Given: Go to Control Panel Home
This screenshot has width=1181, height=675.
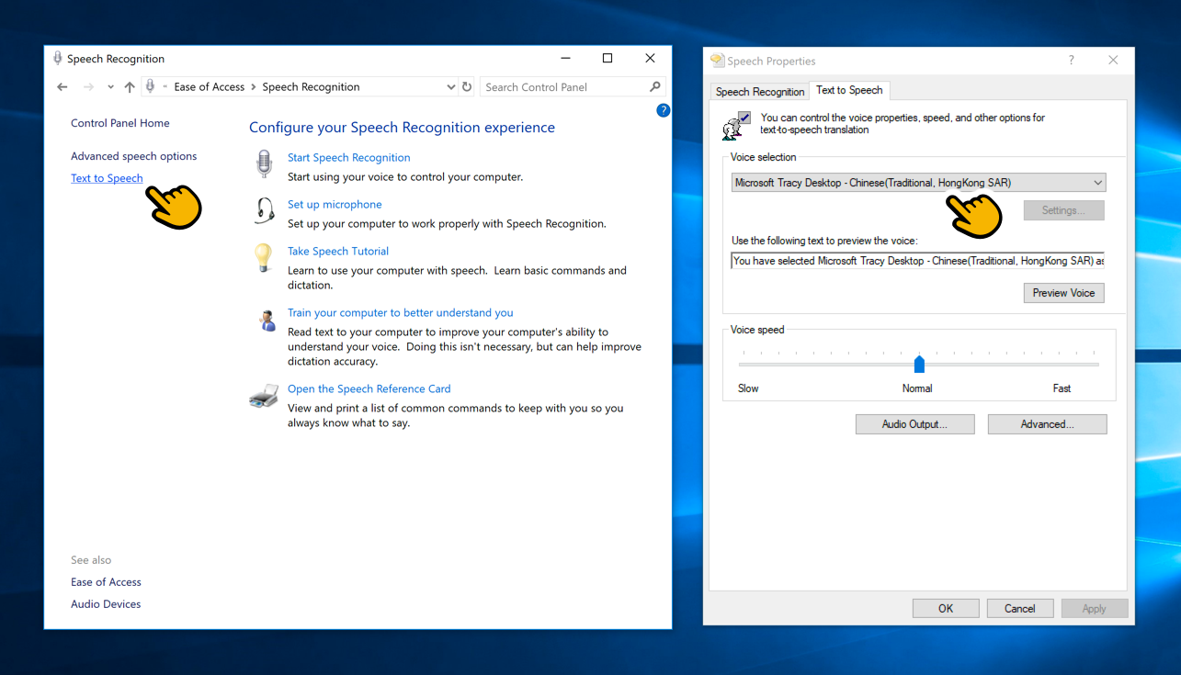Looking at the screenshot, I should 119,123.
